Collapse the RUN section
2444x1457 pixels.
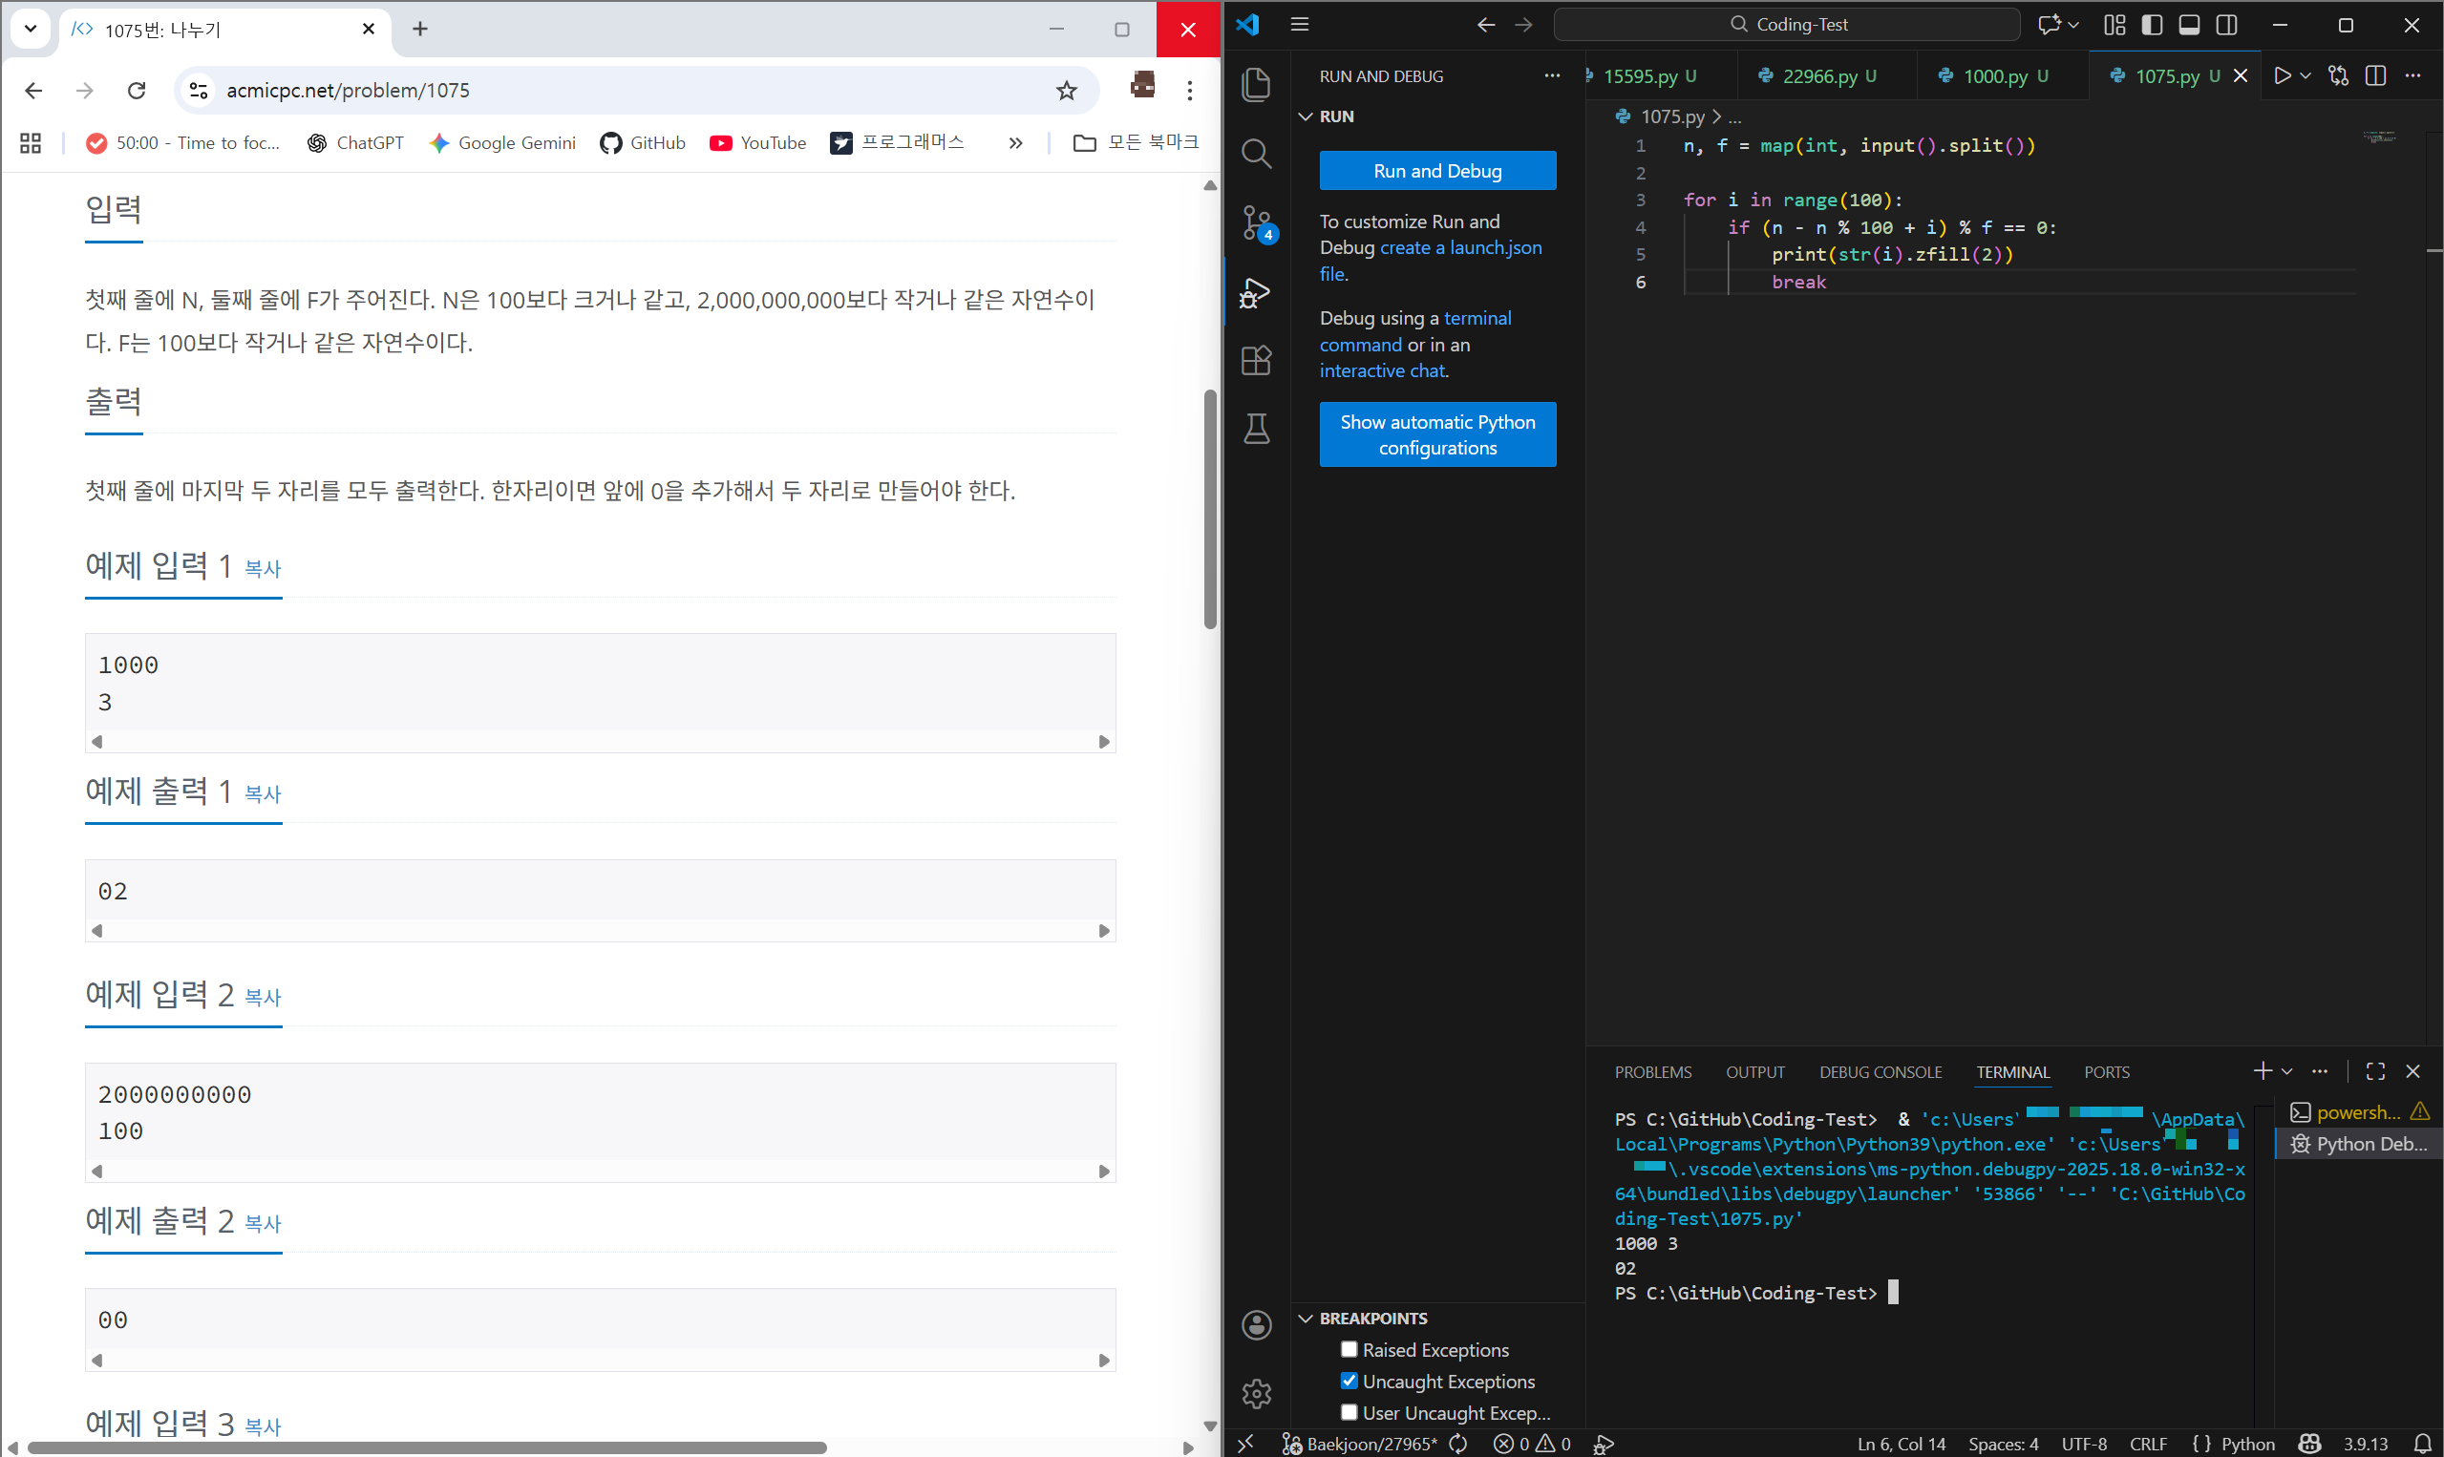tap(1306, 116)
